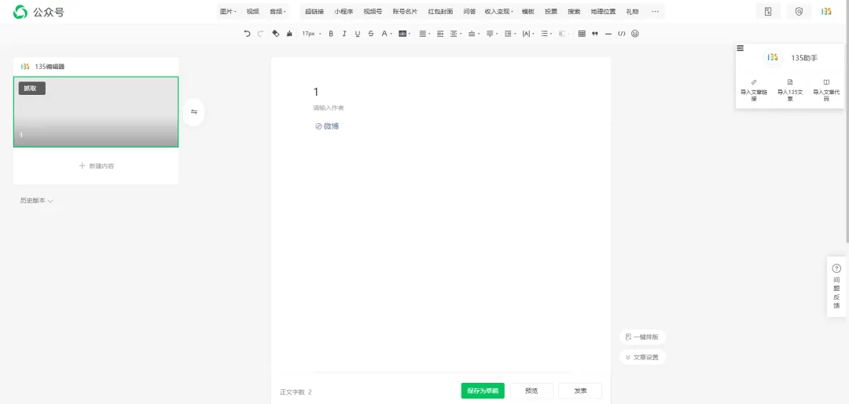Toggle the sidebar swap arrows button
Screen dimensions: 849x404
tap(194, 112)
